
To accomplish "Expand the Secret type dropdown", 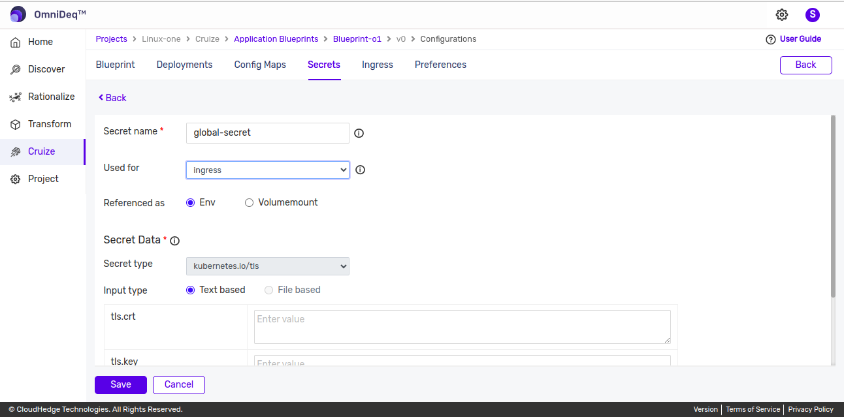I will (268, 266).
